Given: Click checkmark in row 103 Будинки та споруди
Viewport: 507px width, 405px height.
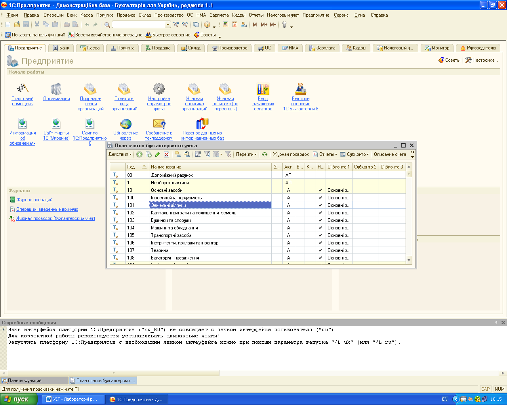Looking at the screenshot, I should [x=320, y=220].
